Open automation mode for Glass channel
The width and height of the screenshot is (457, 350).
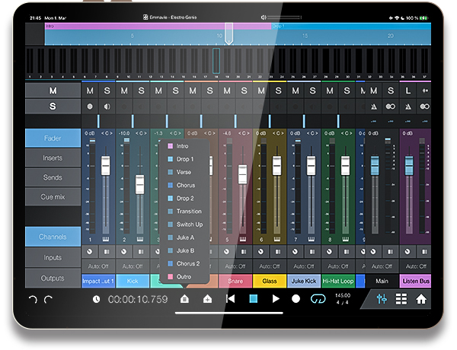[270, 266]
